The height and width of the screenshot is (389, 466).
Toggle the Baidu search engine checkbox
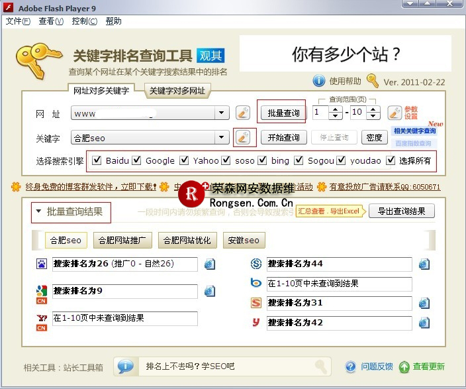(x=97, y=160)
